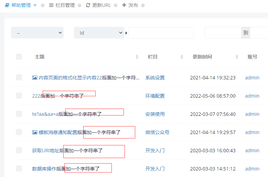The image size is (268, 177).
Task: Sort by 栏目 column arrows
Action: pos(182,57)
